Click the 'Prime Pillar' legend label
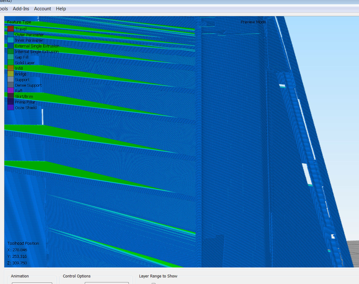This screenshot has height=284, width=359. [25, 102]
